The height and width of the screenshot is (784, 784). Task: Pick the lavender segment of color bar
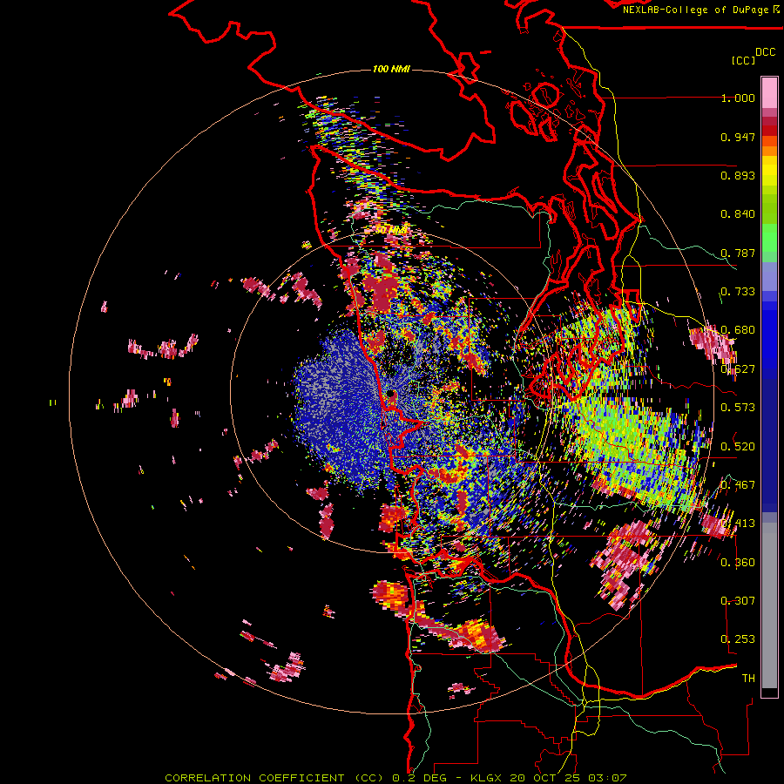[x=769, y=276]
